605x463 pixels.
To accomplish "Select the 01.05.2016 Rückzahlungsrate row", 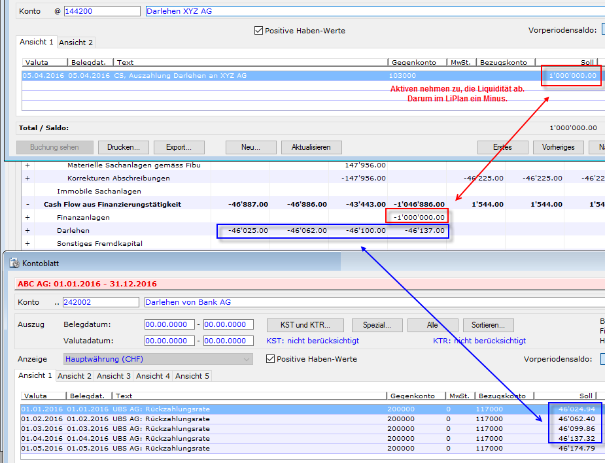I will pyautogui.click(x=196, y=449).
